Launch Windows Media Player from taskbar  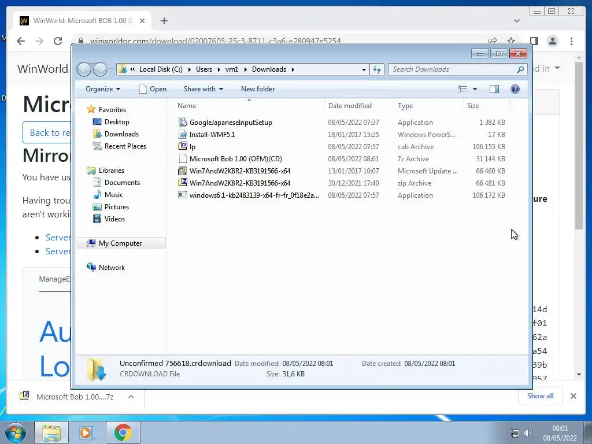pos(87,432)
